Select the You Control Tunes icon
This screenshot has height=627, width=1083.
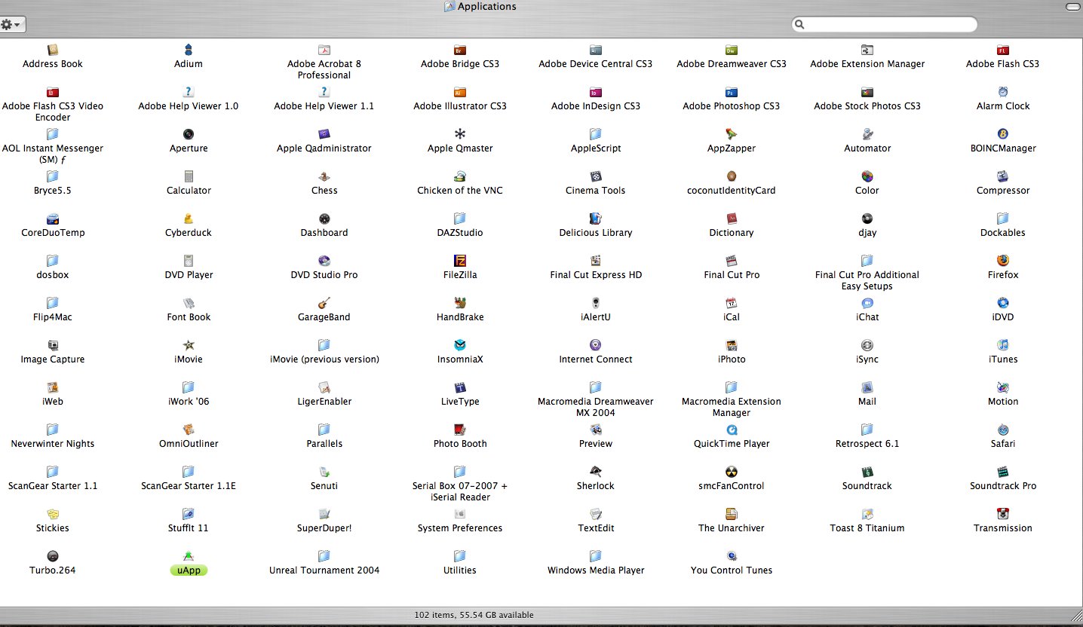pyautogui.click(x=732, y=556)
